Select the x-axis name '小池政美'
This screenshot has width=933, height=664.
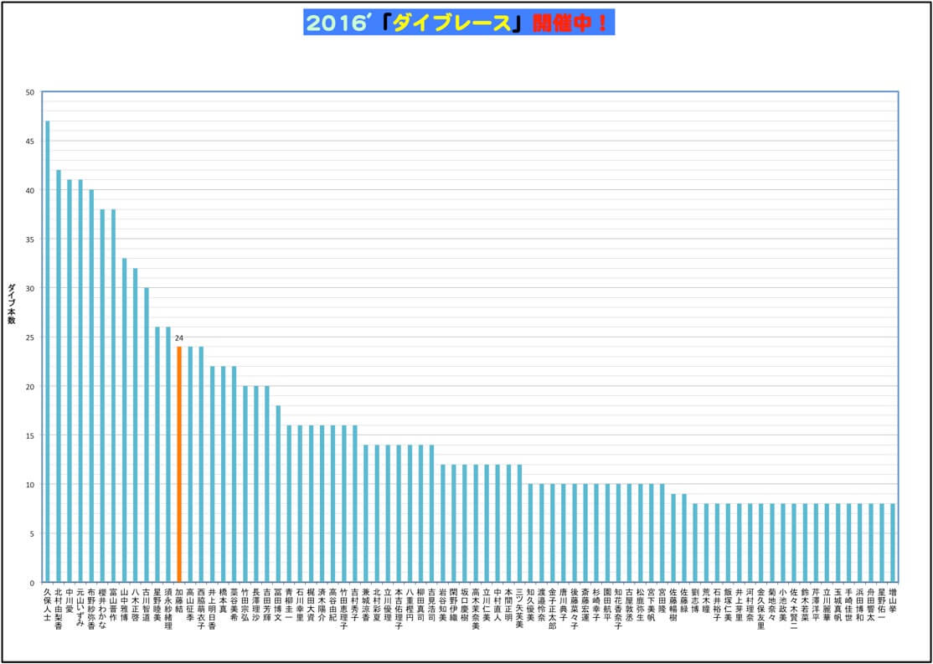click(783, 604)
